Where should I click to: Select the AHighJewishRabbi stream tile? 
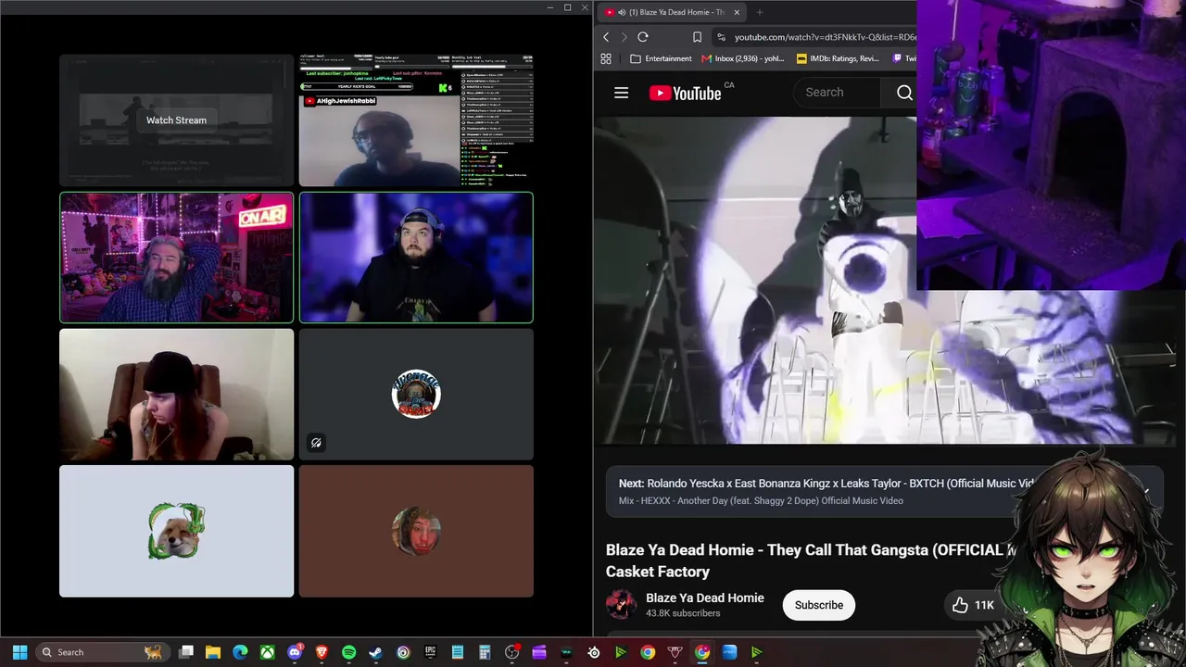tap(416, 120)
